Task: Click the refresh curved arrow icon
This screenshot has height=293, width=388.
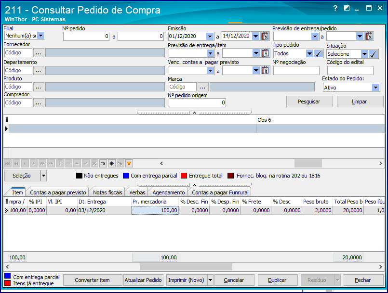Action: [103, 163]
